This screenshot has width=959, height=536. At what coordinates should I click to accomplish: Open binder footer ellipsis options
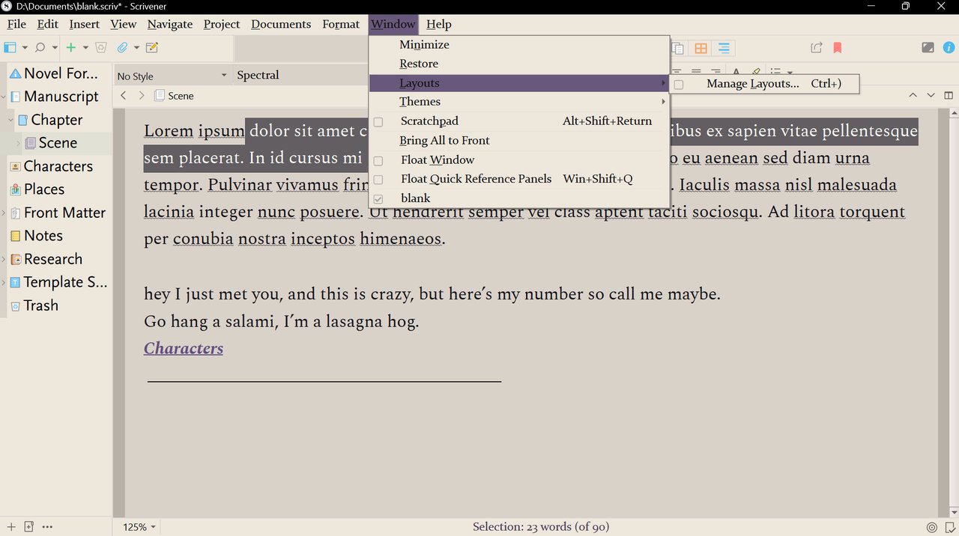click(47, 526)
